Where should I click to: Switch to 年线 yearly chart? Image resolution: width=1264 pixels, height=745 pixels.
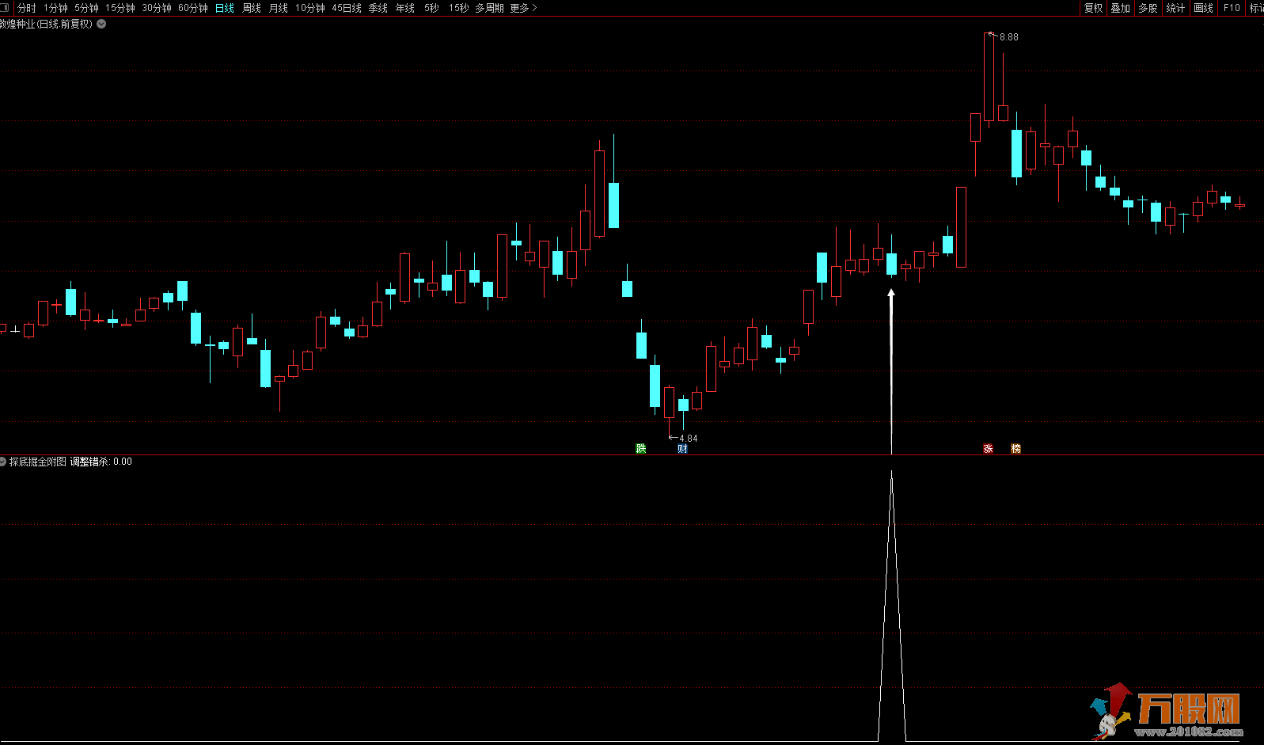tap(405, 8)
